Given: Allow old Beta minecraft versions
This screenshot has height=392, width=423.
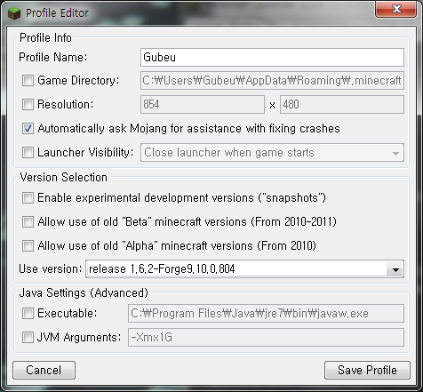Looking at the screenshot, I should [28, 221].
